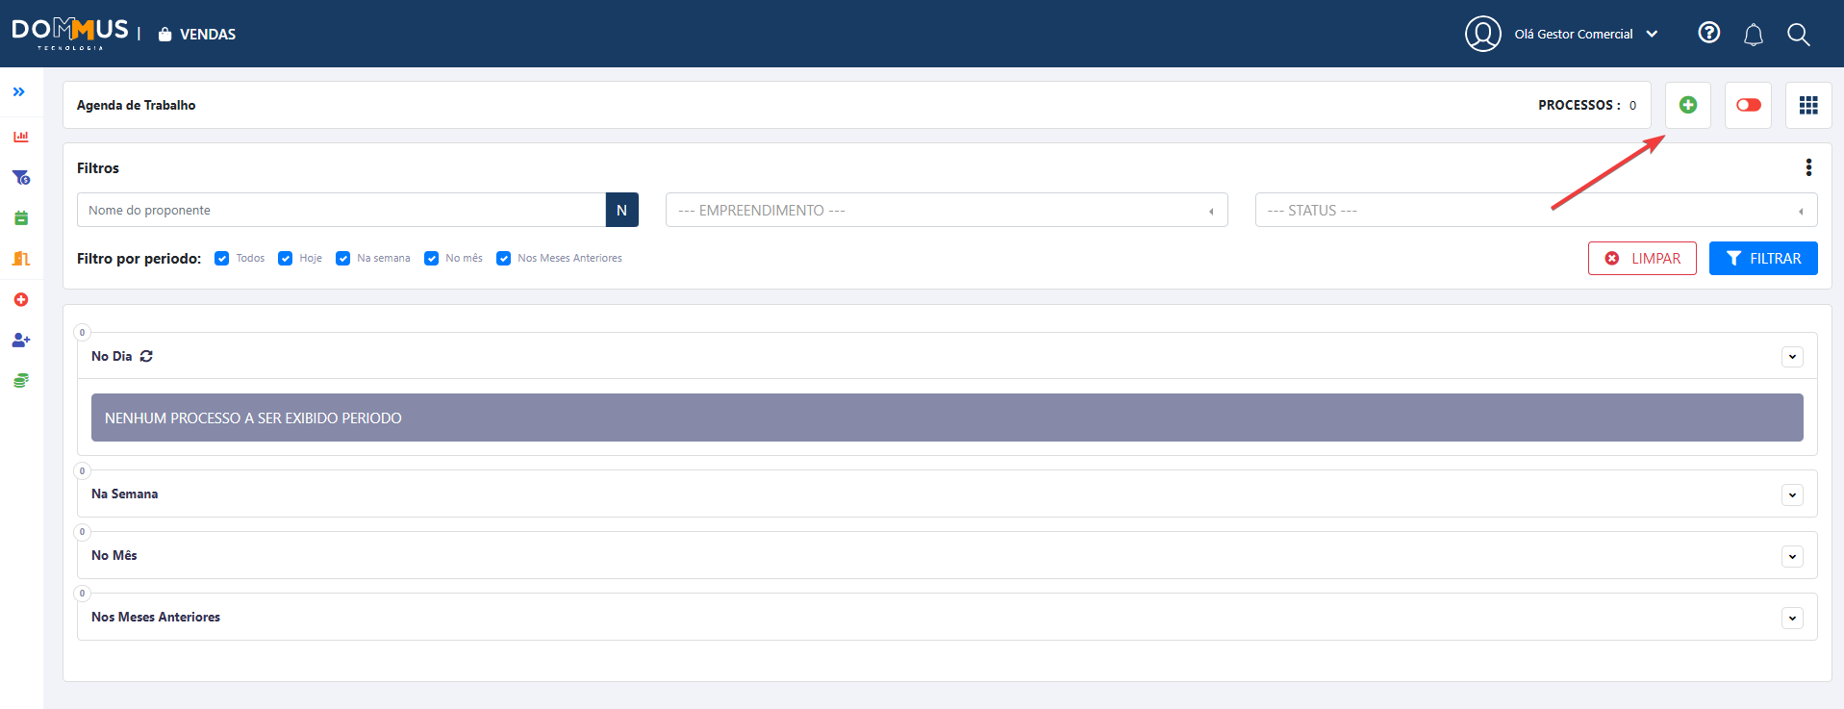Expand the Na Semana section

1792,495
